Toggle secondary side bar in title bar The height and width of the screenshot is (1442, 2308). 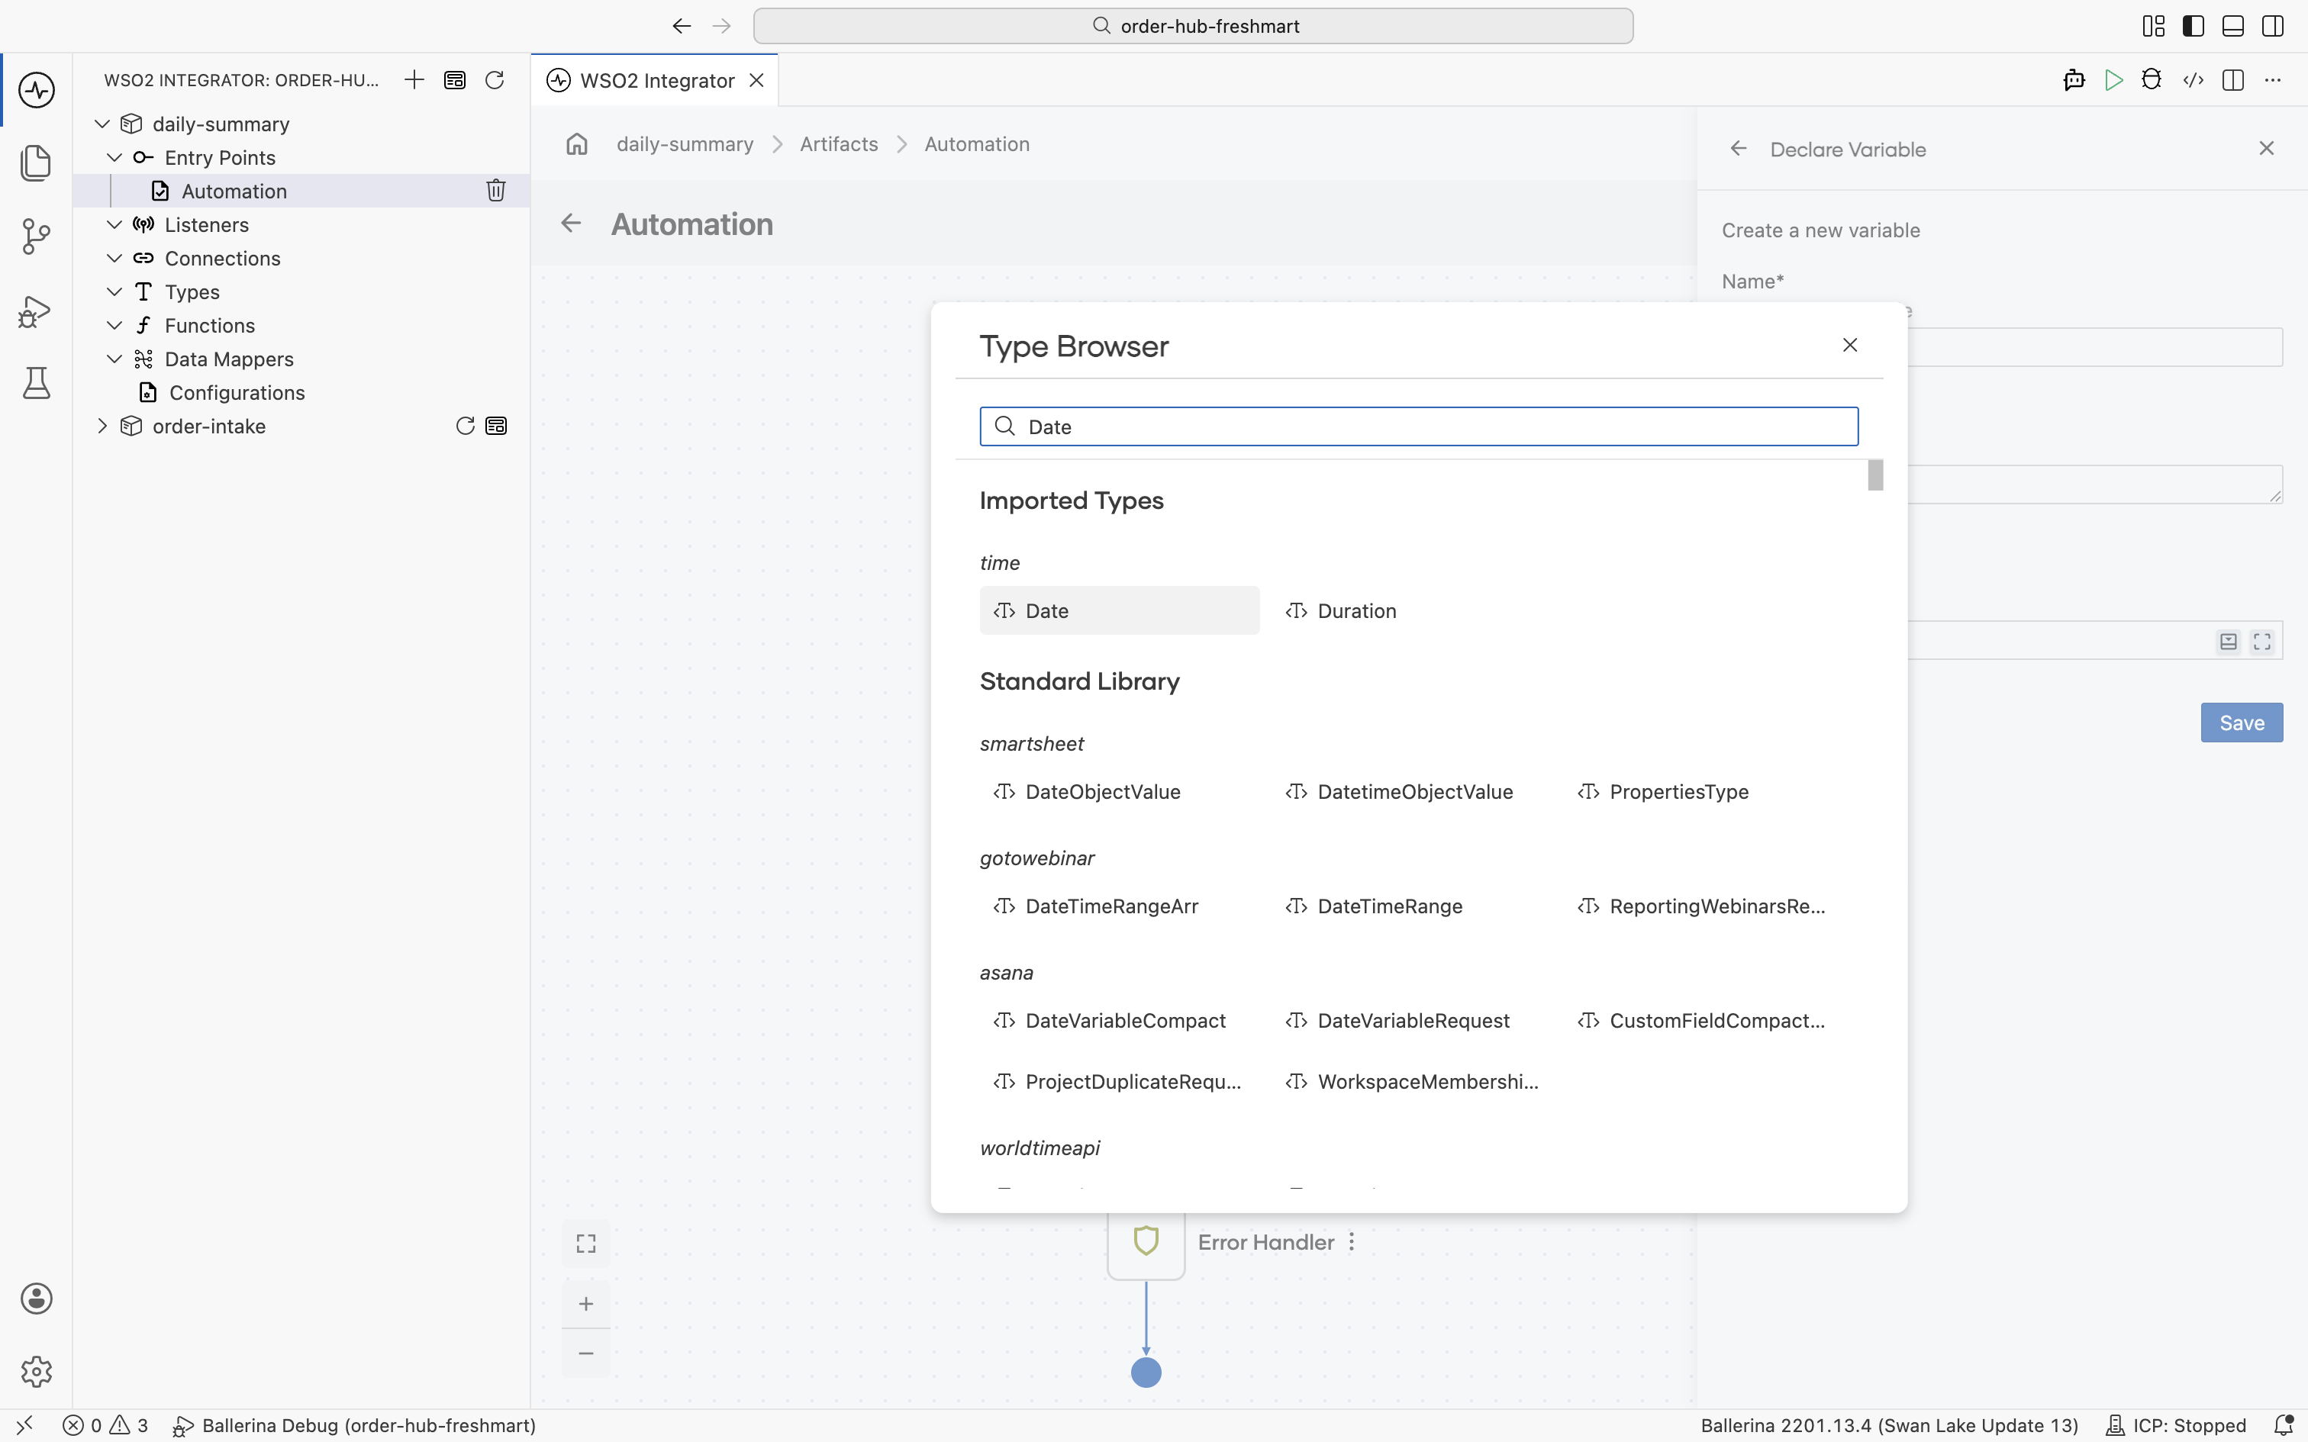pyautogui.click(x=2273, y=26)
